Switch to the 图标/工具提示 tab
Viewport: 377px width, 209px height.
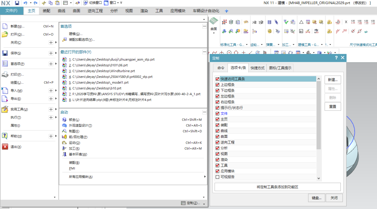point(280,68)
